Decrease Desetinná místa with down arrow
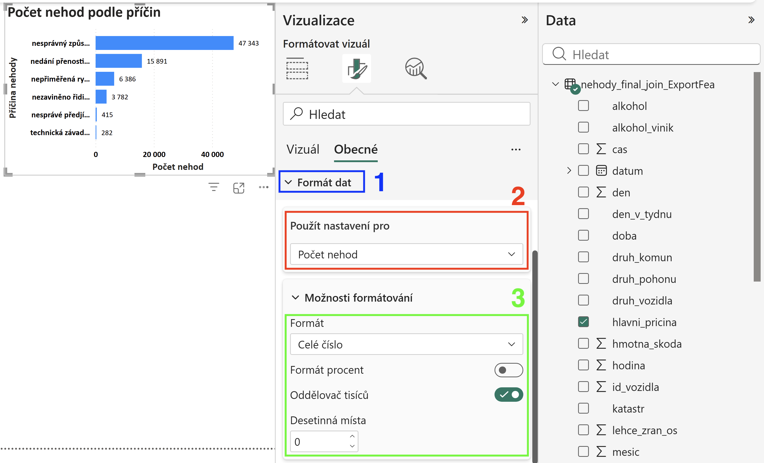The height and width of the screenshot is (463, 764). 352,446
